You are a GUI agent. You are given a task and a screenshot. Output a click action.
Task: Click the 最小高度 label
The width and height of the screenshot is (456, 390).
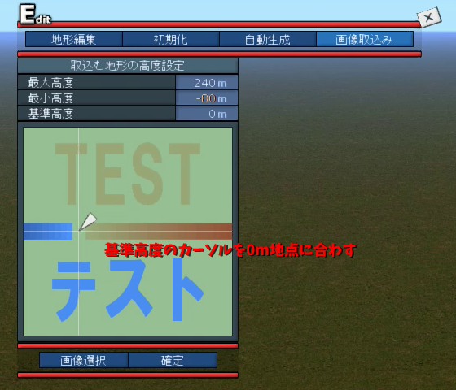tap(50, 98)
